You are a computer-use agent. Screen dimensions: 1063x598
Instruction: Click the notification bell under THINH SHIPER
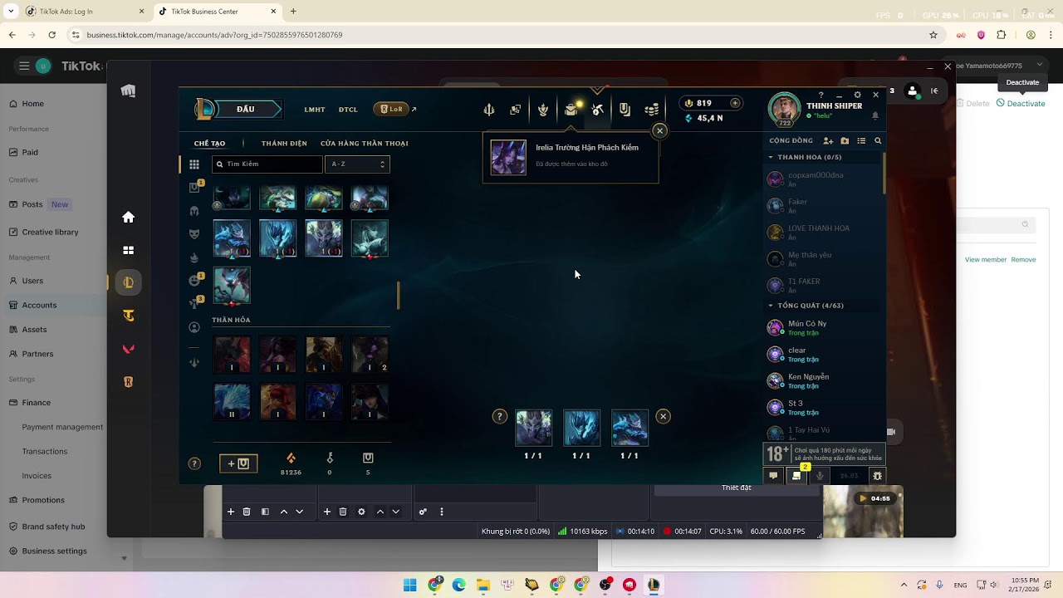(x=875, y=116)
